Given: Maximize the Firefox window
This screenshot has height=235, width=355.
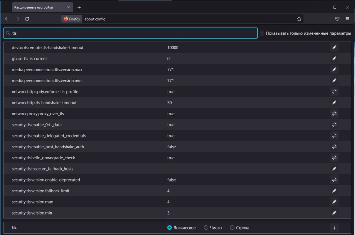Looking at the screenshot, I should 335,7.
